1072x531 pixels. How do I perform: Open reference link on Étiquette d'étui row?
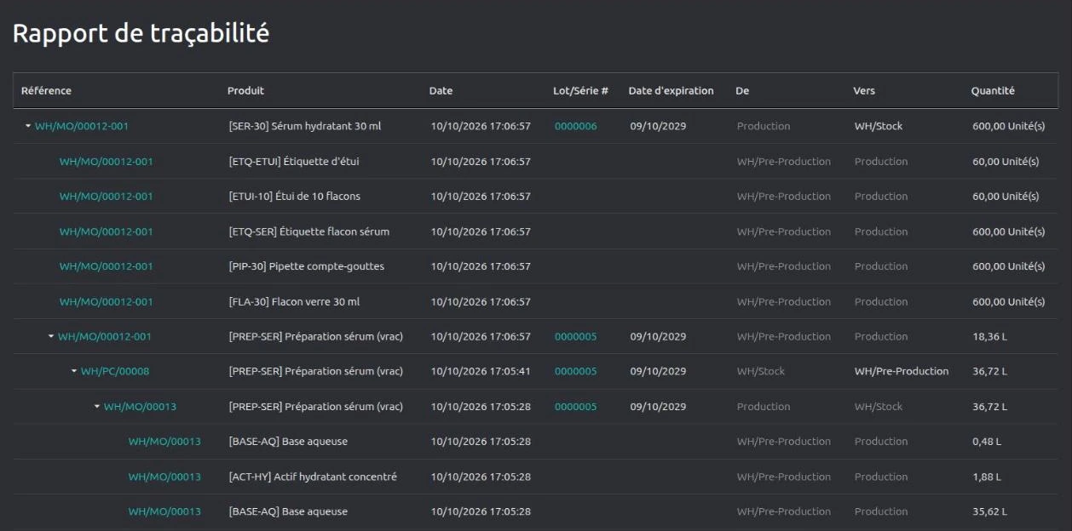point(107,162)
